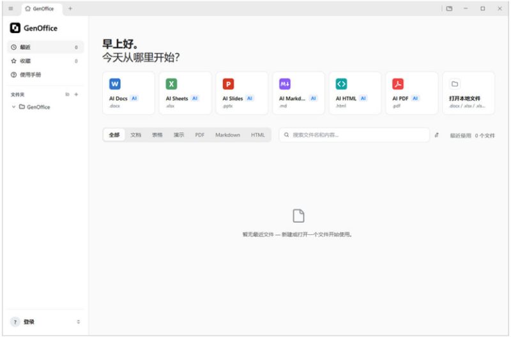Screen dimensions: 511x337
Task: Click the help circle icon beside 使用手册
Action: click(x=13, y=75)
